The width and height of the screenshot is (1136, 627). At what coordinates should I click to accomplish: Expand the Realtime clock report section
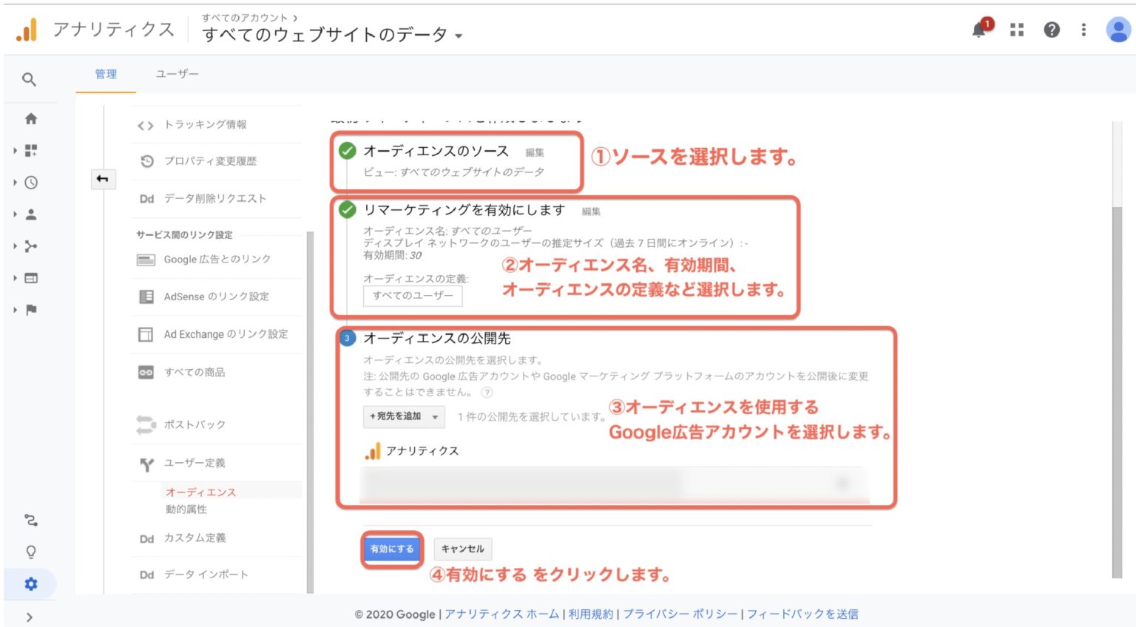(x=31, y=183)
